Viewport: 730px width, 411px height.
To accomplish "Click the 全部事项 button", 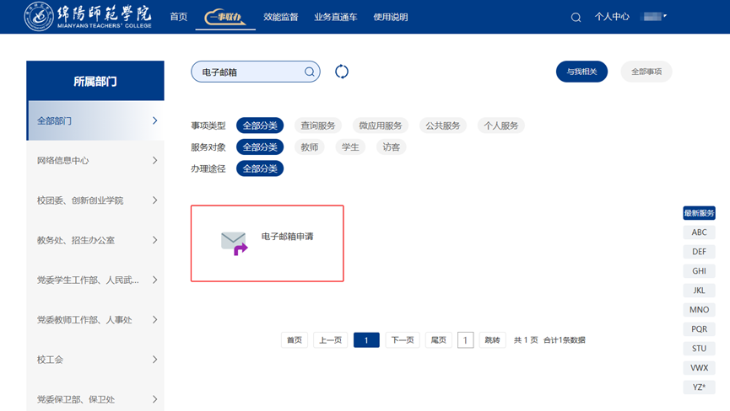I will pos(646,72).
